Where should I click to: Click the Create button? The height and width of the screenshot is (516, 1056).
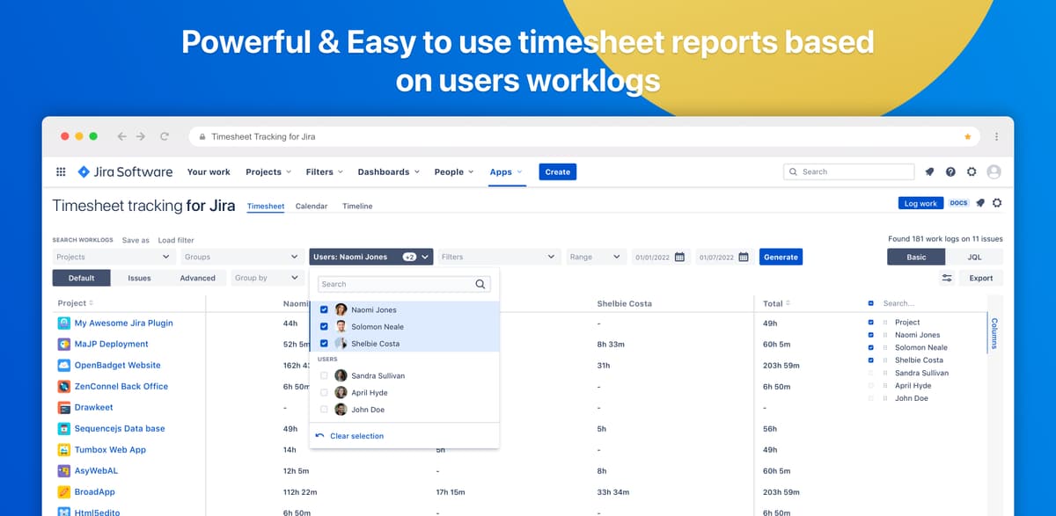click(x=557, y=172)
